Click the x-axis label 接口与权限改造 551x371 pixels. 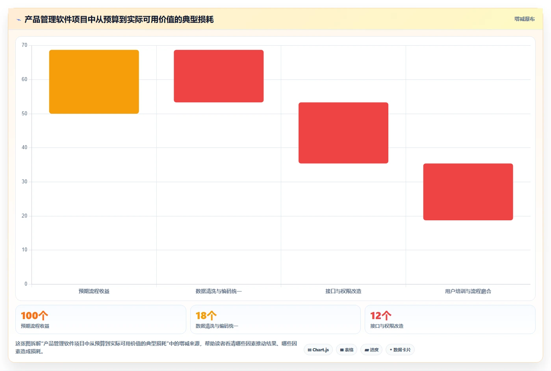343,291
